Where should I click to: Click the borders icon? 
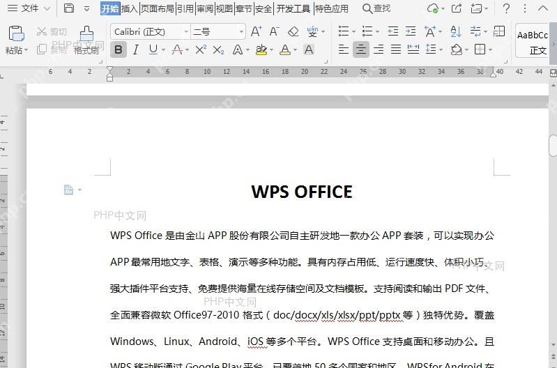480,49
